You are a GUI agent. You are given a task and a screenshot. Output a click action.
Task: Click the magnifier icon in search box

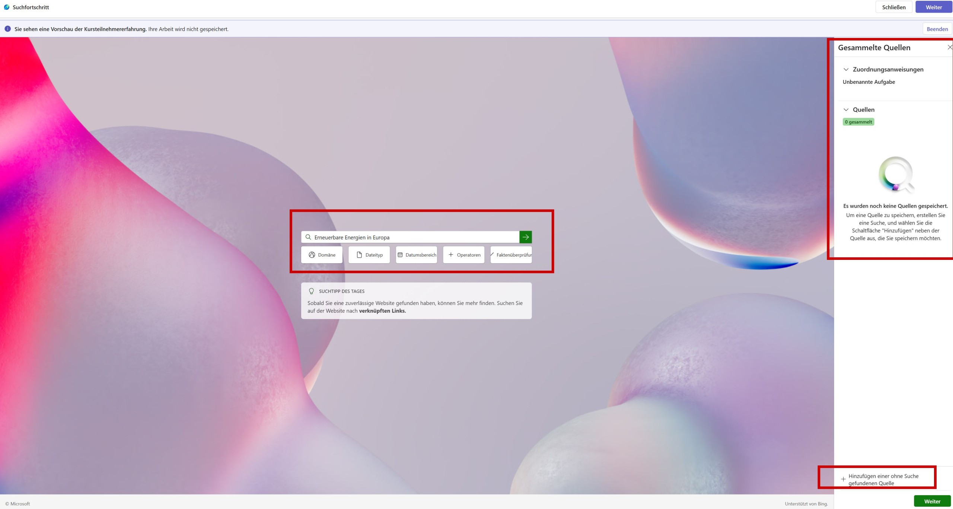[x=308, y=237]
